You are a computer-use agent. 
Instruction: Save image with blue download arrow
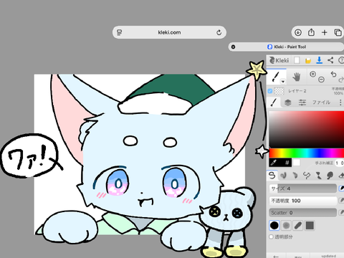pyautogui.click(x=319, y=60)
